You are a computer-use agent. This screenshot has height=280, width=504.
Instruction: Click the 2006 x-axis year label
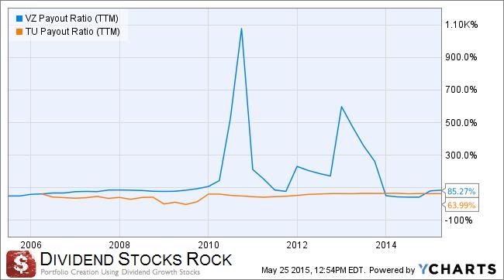[x=31, y=245]
